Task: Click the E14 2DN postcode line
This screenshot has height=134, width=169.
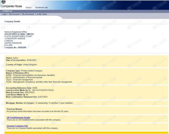Action: click(9, 45)
